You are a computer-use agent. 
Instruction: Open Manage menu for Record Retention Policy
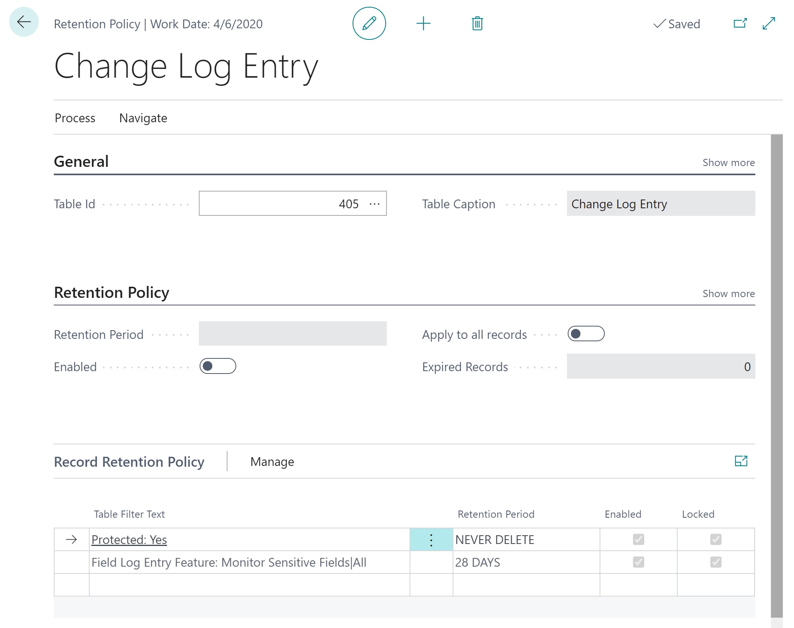272,462
